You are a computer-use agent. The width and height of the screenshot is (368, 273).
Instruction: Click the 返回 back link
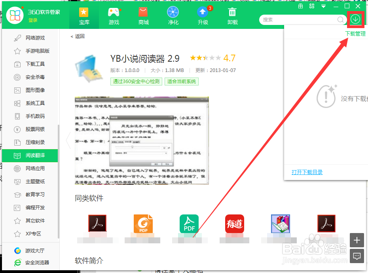78,36
